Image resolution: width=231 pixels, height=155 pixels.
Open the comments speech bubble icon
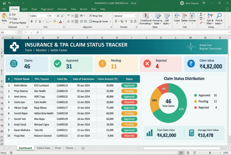(228, 9)
